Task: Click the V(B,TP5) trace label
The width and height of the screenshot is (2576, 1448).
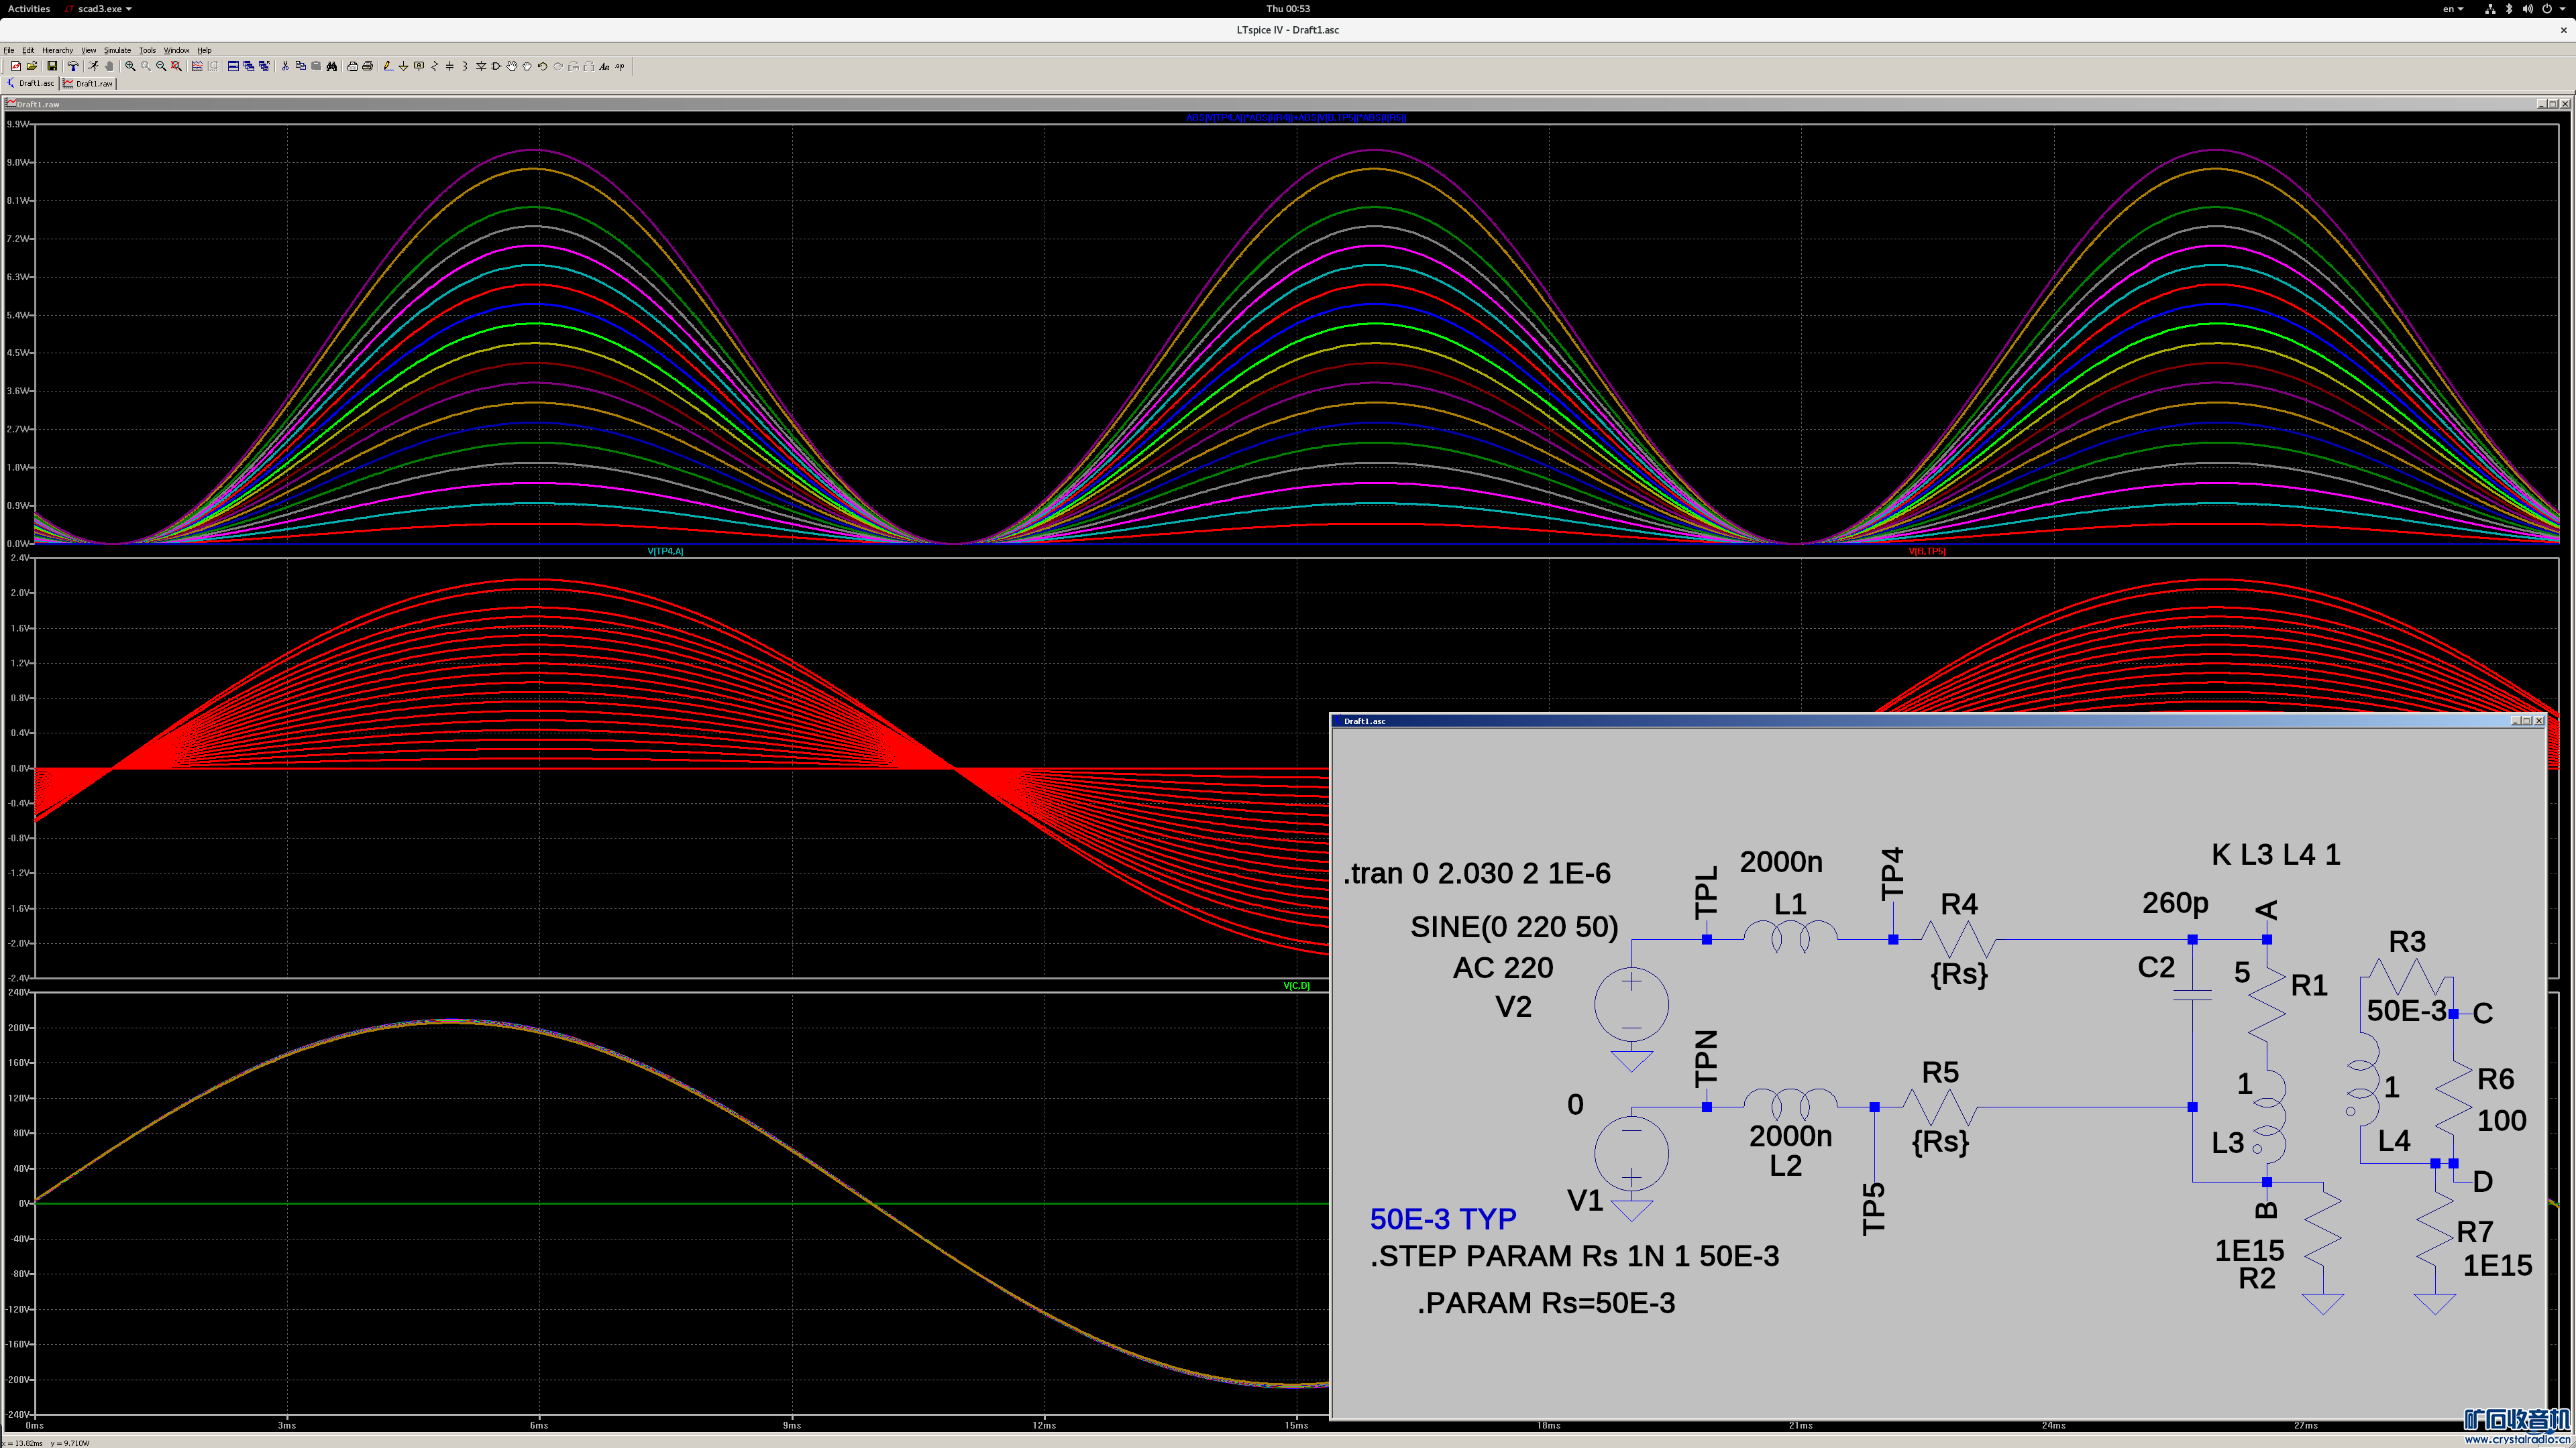Action: tap(1927, 552)
